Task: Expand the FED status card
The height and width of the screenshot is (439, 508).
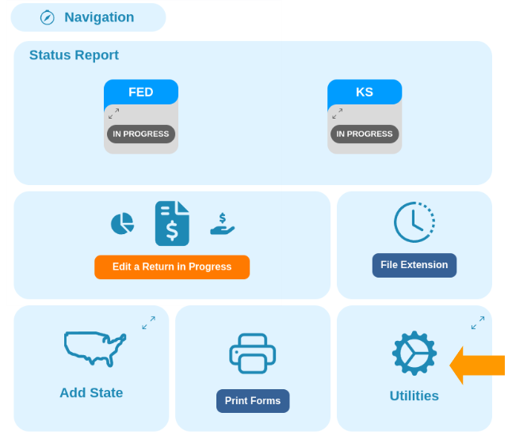Action: (113, 113)
